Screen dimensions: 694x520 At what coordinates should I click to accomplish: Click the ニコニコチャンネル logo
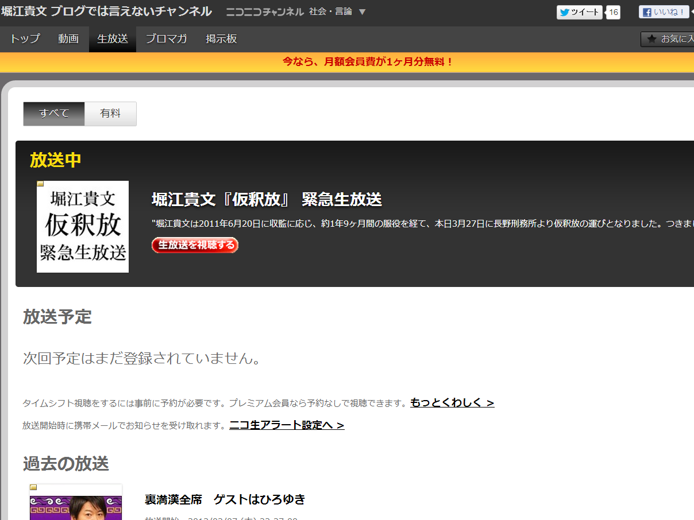coord(264,12)
